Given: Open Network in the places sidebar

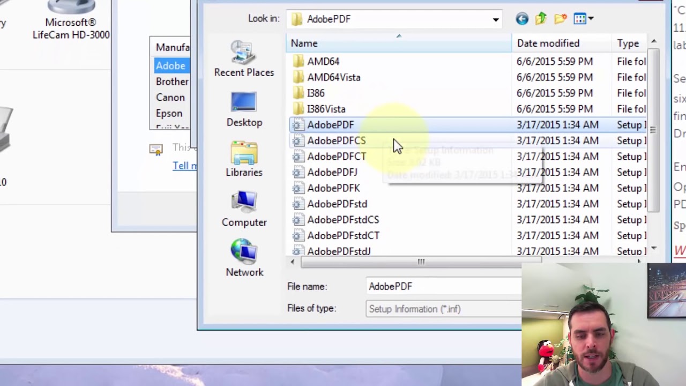Looking at the screenshot, I should pos(244,258).
